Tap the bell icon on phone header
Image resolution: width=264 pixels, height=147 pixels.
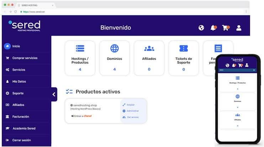click(234, 65)
